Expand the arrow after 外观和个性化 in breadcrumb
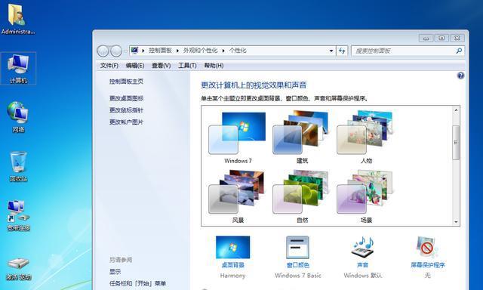483x290 pixels. pyautogui.click(x=223, y=51)
